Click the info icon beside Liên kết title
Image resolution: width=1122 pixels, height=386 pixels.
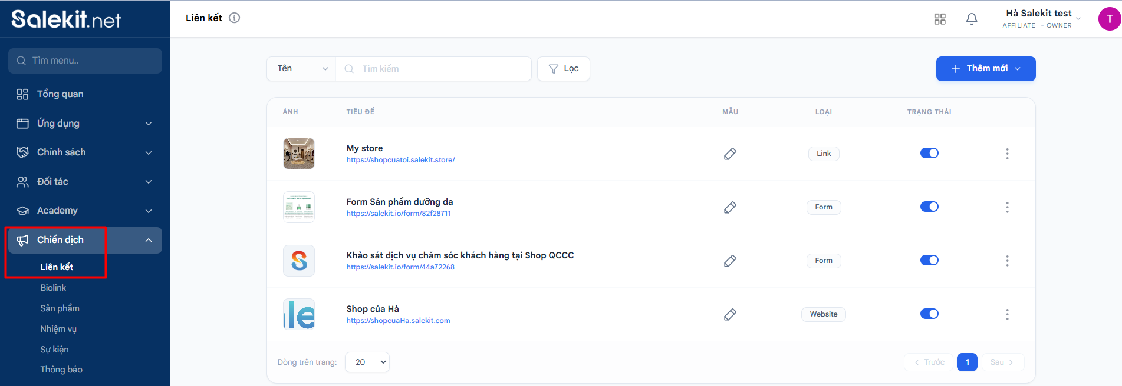point(235,18)
